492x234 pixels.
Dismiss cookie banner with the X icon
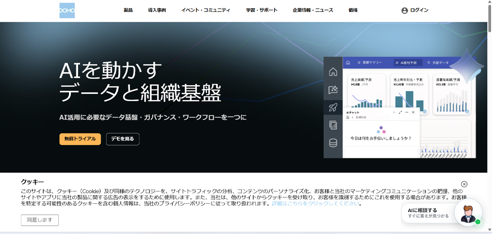[x=464, y=184]
